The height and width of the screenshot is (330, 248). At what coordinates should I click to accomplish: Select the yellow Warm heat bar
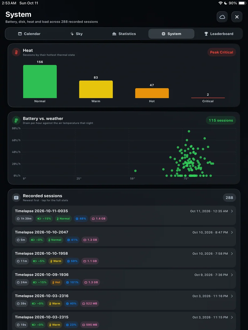point(96,89)
